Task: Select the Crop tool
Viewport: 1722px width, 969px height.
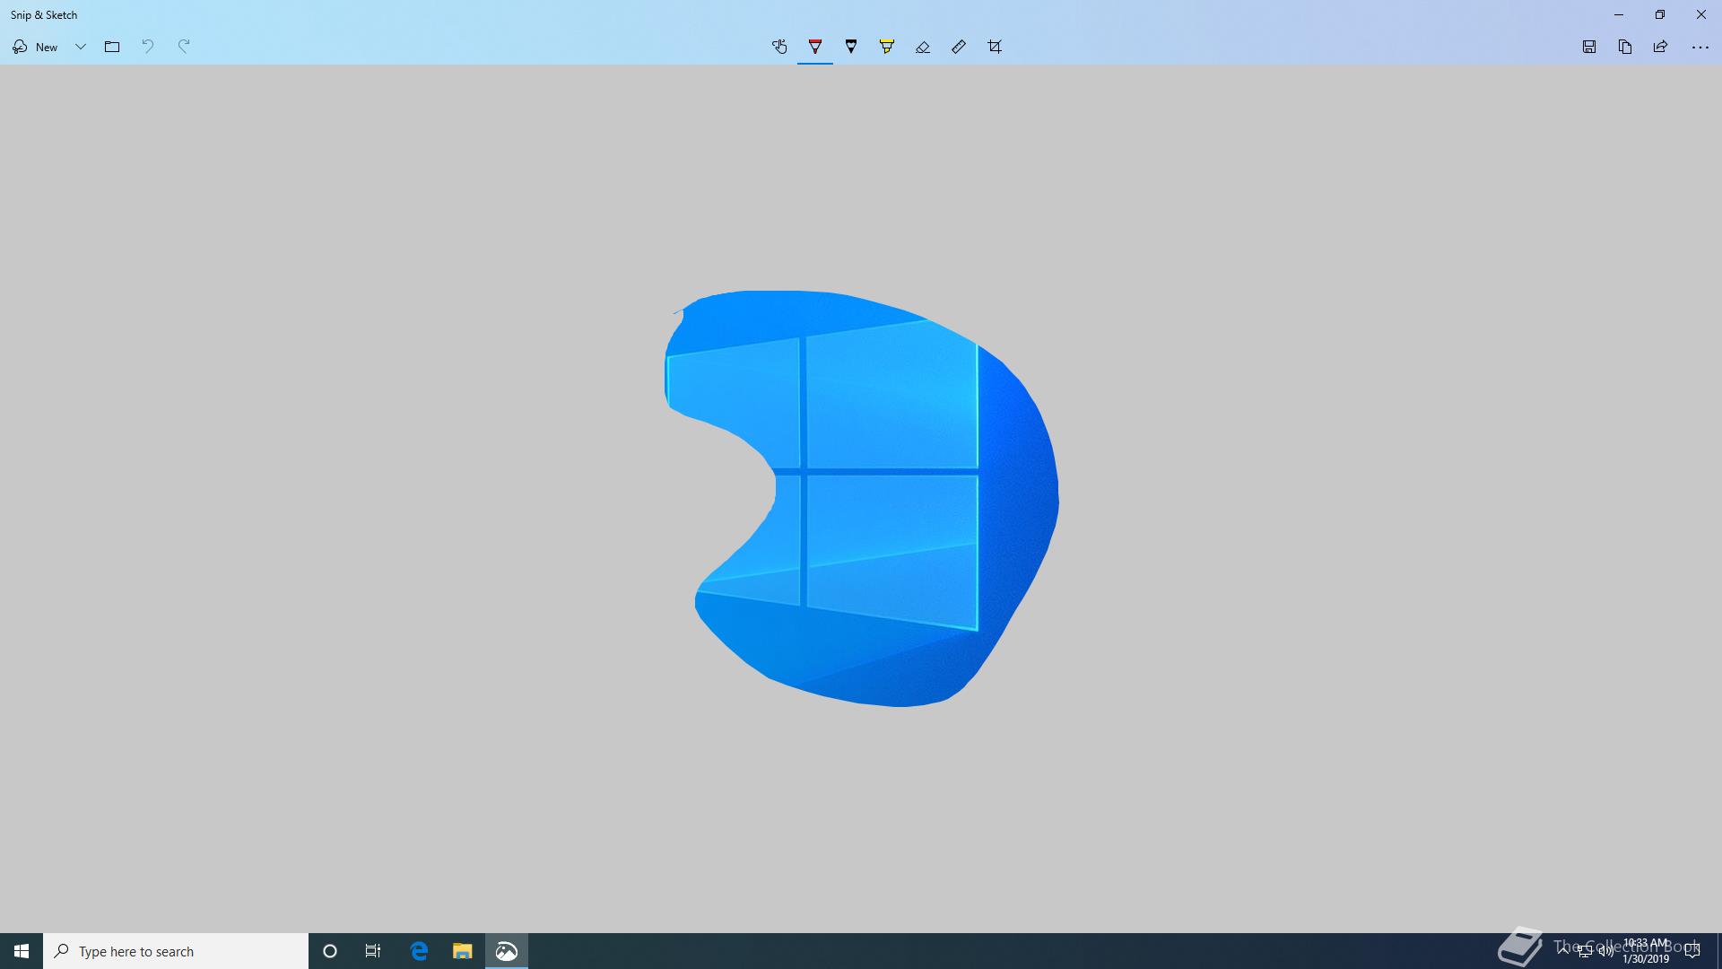Action: [995, 47]
